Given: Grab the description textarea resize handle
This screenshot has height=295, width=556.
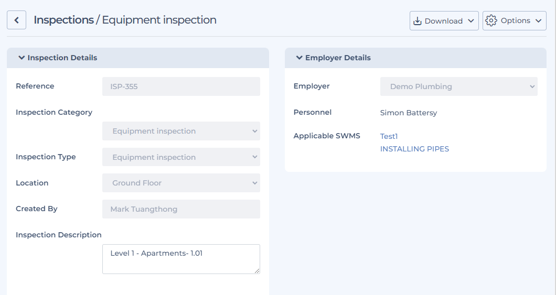Looking at the screenshot, I should click(257, 271).
